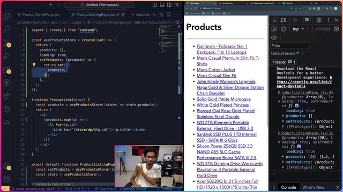Run the file with editor play icon
The width and height of the screenshot is (343, 192).
[154, 14]
